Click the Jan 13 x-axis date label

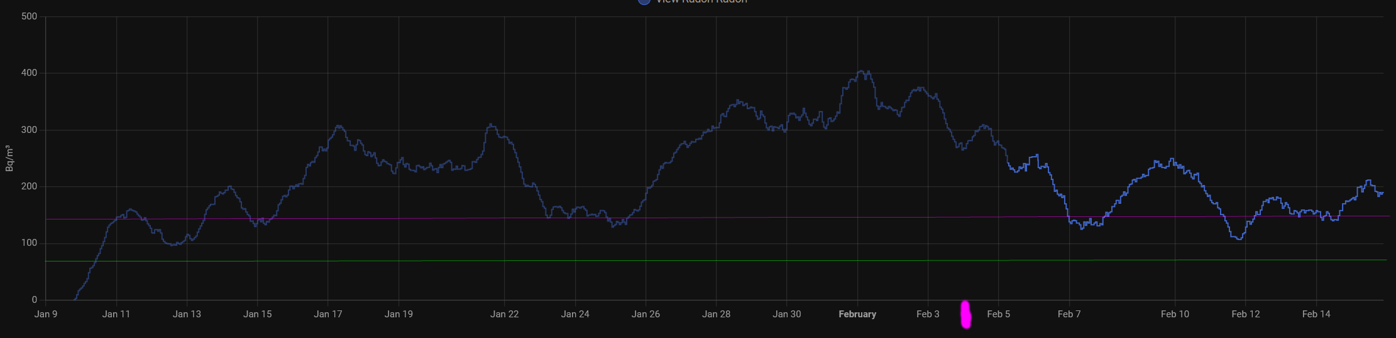coord(187,314)
